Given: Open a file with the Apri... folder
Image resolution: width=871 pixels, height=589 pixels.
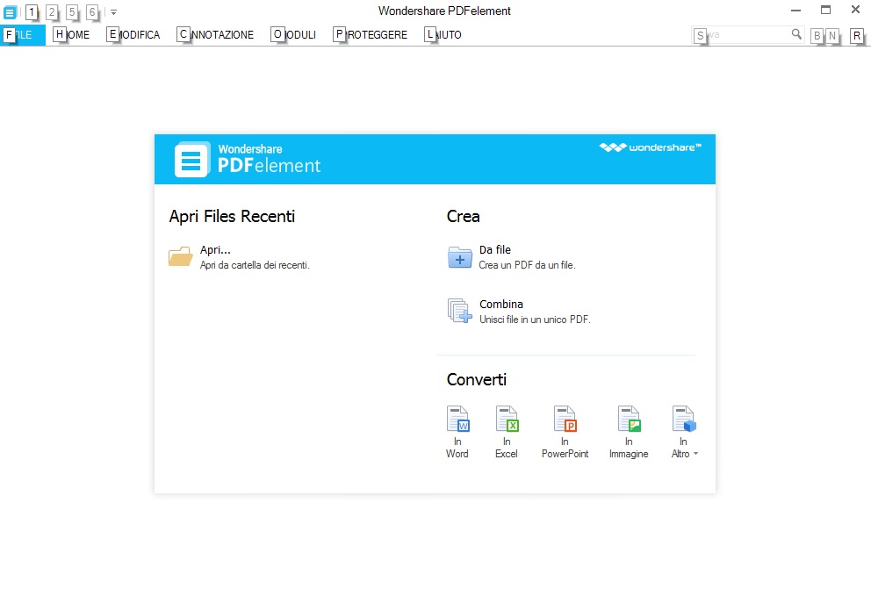Looking at the screenshot, I should (x=239, y=257).
